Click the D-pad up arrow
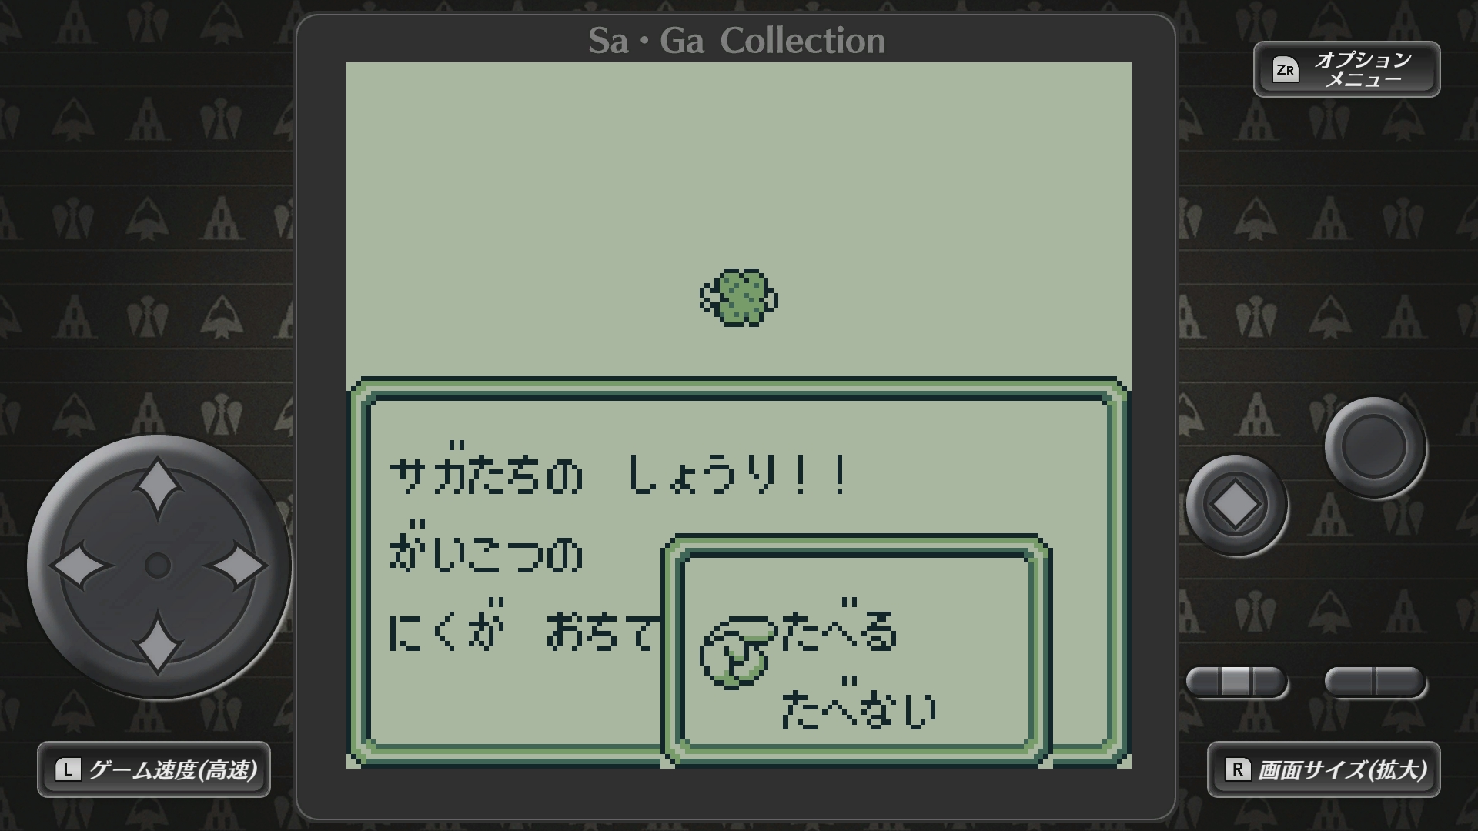Image resolution: width=1478 pixels, height=831 pixels. point(158,486)
